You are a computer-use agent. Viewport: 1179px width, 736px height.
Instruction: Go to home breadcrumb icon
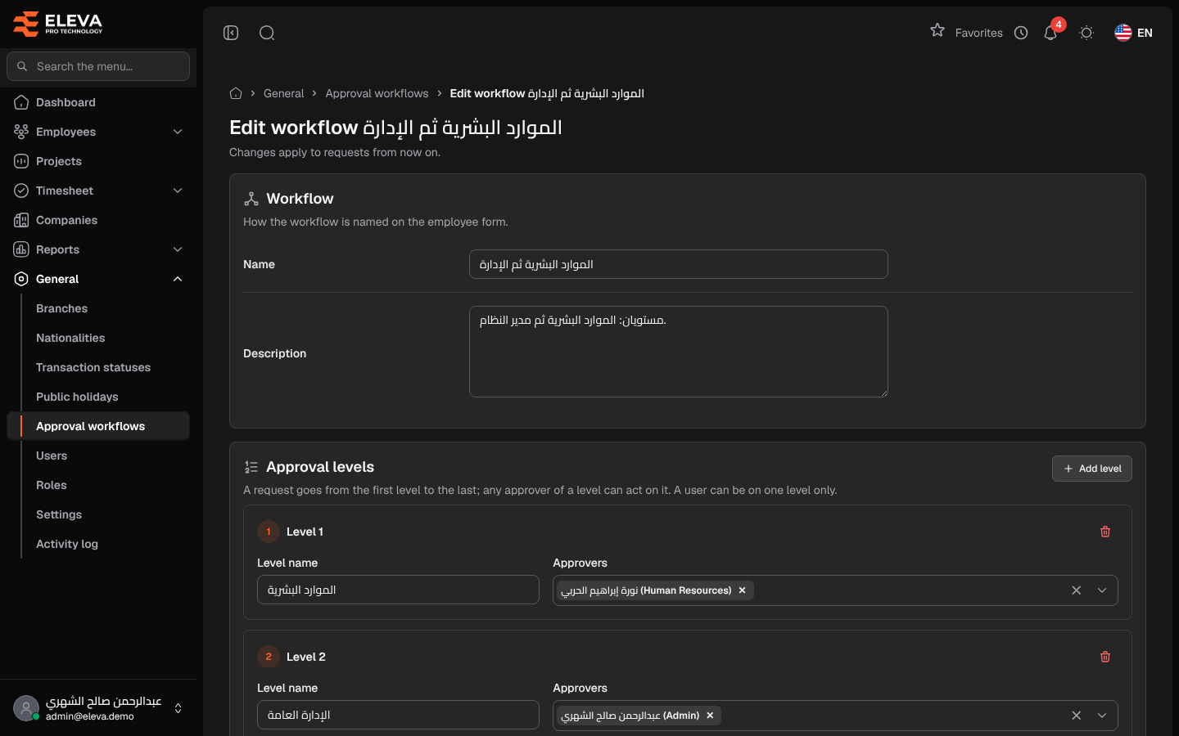click(236, 93)
